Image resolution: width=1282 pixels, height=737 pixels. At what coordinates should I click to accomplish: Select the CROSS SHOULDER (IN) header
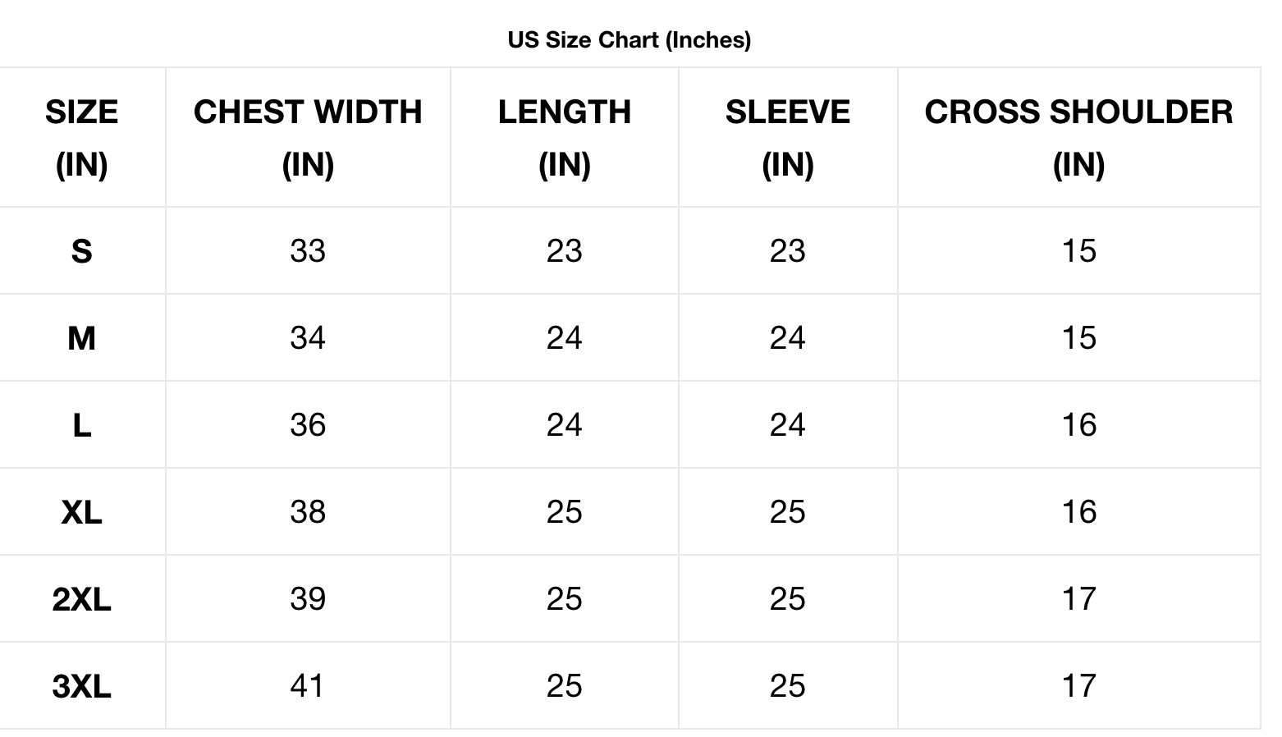pyautogui.click(x=1078, y=137)
